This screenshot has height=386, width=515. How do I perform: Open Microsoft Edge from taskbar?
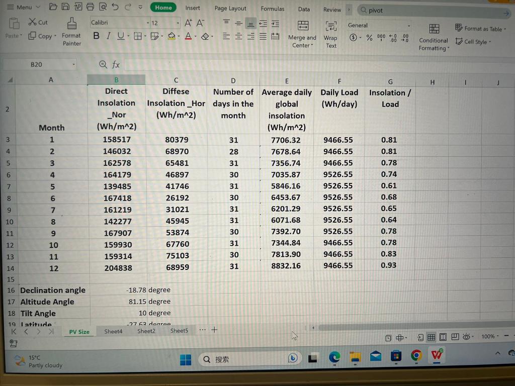[334, 356]
